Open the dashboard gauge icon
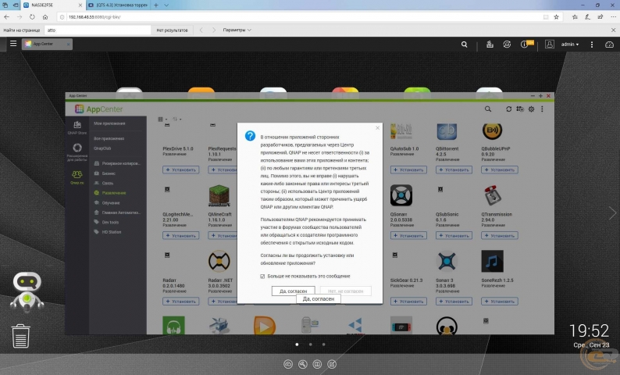620x375 pixels. pos(609,45)
